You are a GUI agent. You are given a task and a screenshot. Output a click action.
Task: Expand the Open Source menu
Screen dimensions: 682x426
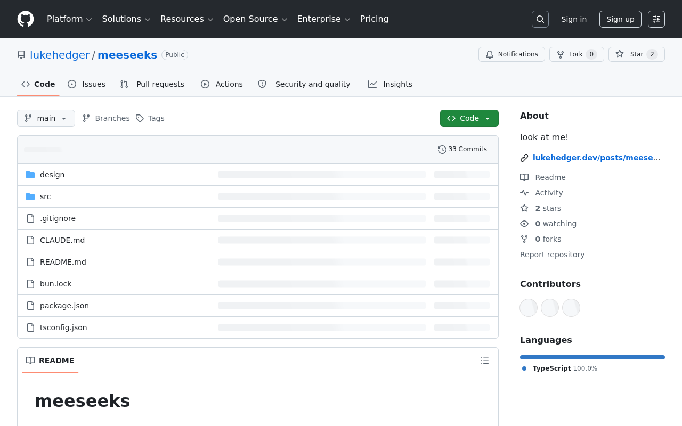255,19
